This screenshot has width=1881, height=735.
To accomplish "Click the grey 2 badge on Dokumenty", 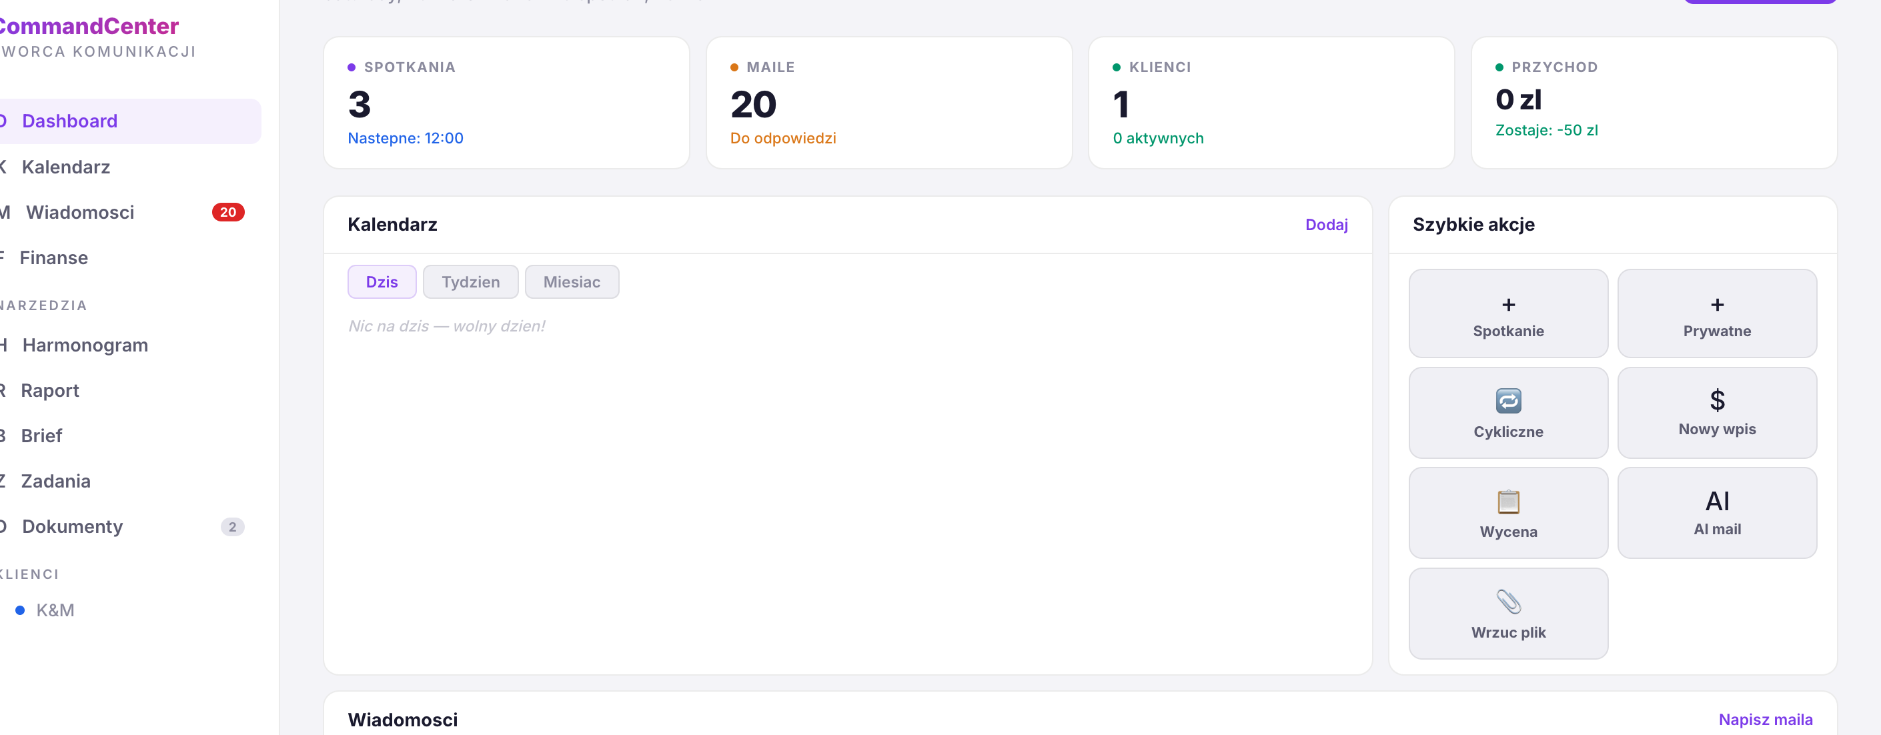I will 232,527.
